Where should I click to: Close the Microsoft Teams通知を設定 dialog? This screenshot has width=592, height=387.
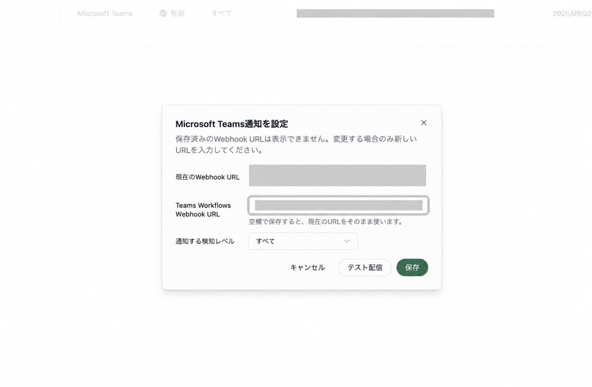point(424,123)
